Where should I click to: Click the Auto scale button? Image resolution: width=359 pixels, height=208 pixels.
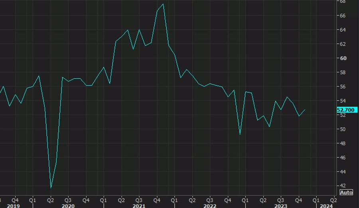tap(346, 192)
